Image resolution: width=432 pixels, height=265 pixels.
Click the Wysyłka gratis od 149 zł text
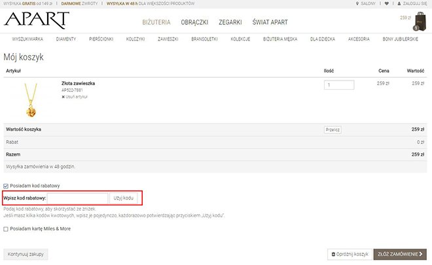[x=28, y=3]
